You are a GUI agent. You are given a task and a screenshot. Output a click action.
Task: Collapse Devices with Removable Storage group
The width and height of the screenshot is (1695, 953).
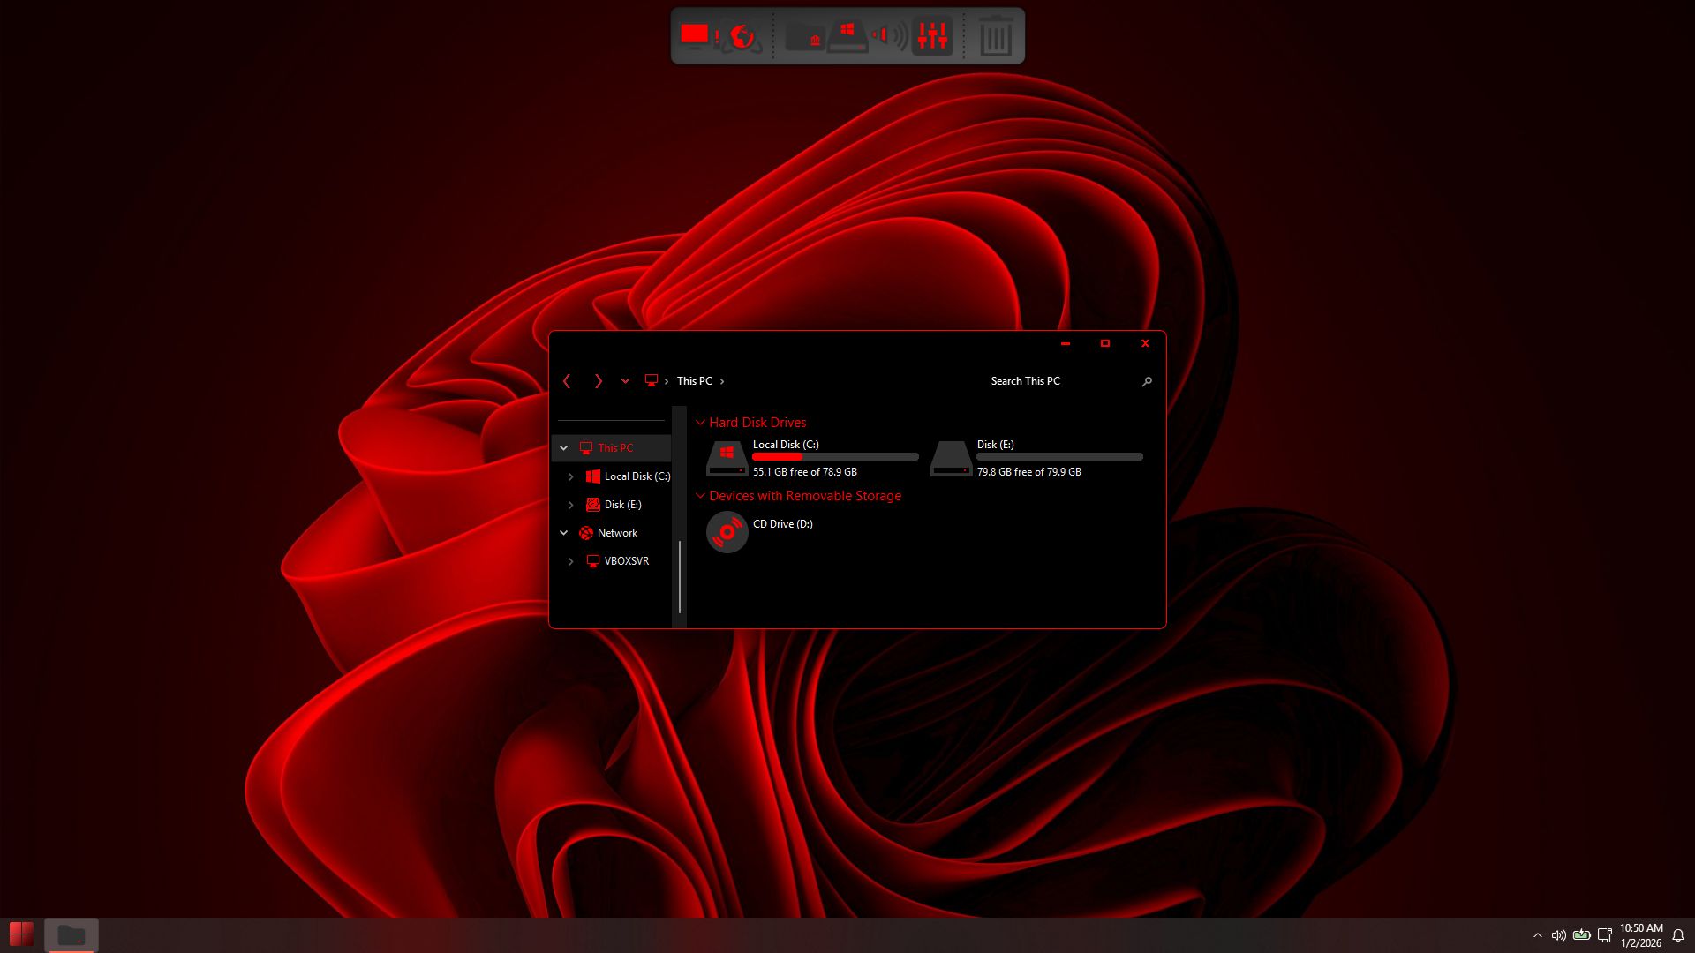coord(700,496)
